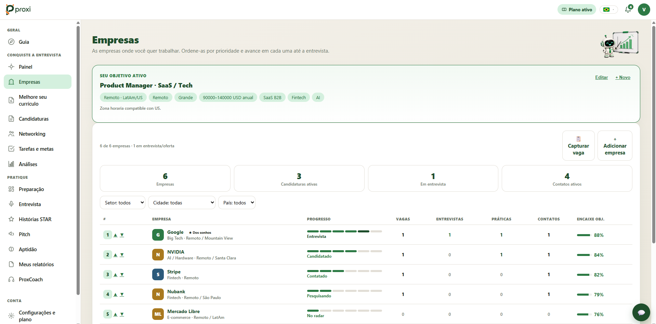
Task: Move Mercado Libre down in priority
Action: [x=122, y=314]
